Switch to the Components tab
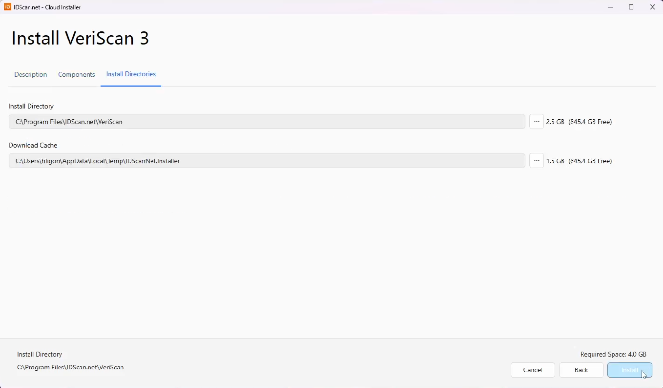The height and width of the screenshot is (388, 663). click(x=77, y=74)
